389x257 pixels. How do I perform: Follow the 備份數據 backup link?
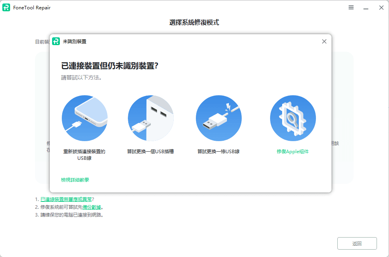92,207
